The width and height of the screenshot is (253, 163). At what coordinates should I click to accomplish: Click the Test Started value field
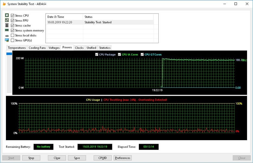point(95,147)
